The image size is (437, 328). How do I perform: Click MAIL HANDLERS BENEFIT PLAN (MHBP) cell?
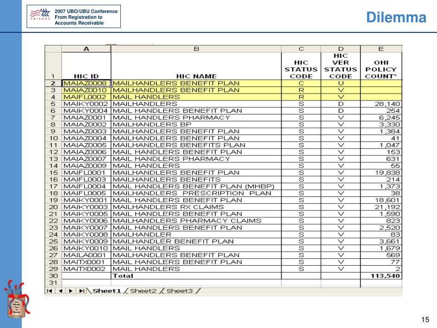click(x=196, y=186)
